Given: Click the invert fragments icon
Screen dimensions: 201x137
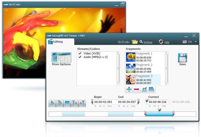Looking at the screenshot, I should 144,89.
